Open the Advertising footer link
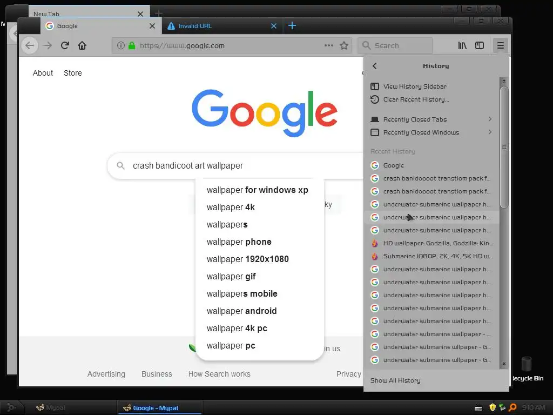This screenshot has height=415, width=553. (106, 374)
